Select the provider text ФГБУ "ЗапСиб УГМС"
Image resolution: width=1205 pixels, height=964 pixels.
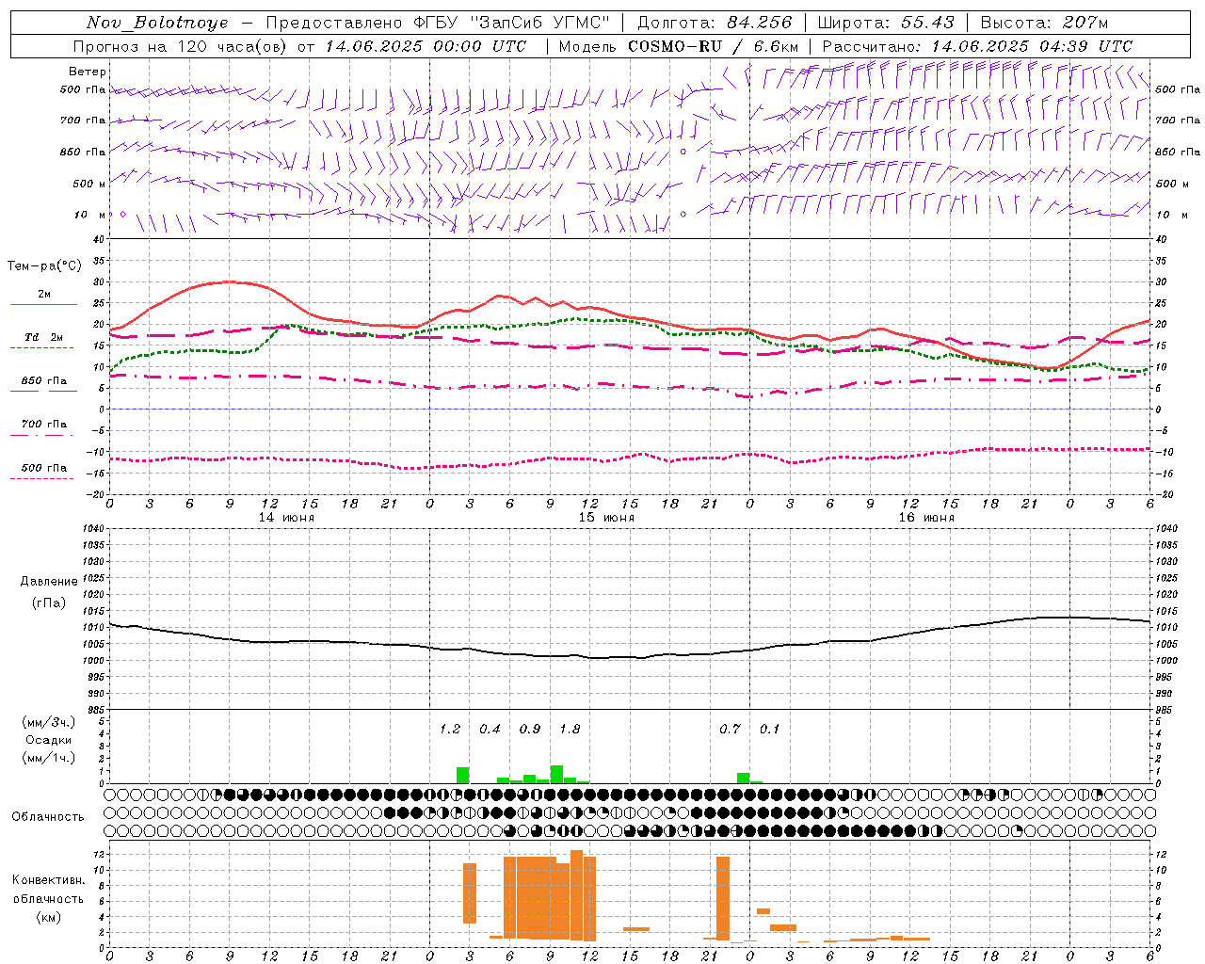pos(512,23)
